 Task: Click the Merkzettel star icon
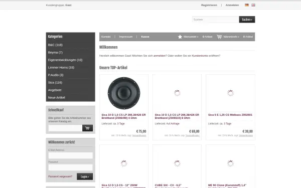[x=180, y=37]
